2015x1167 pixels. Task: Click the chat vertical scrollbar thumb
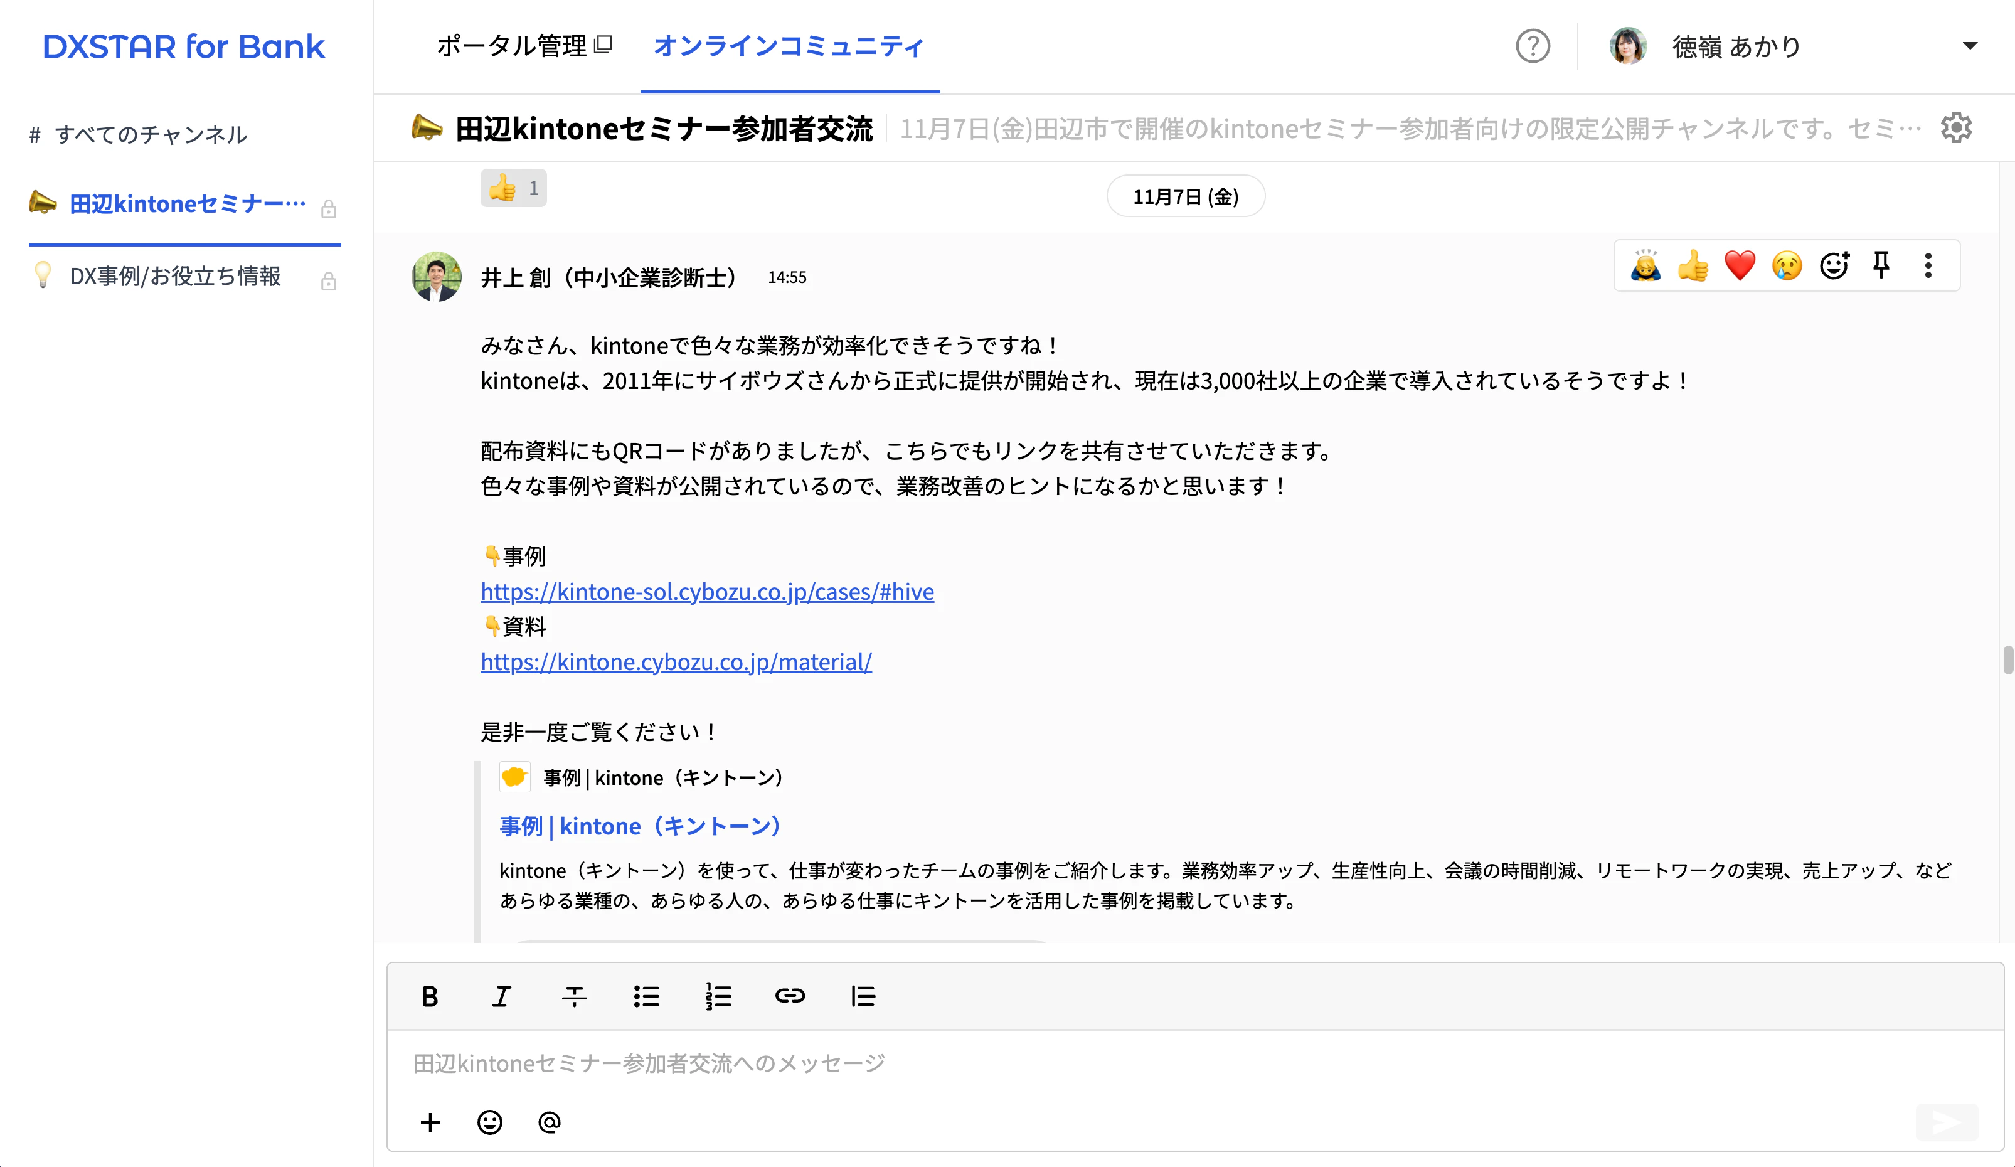coord(2008,661)
